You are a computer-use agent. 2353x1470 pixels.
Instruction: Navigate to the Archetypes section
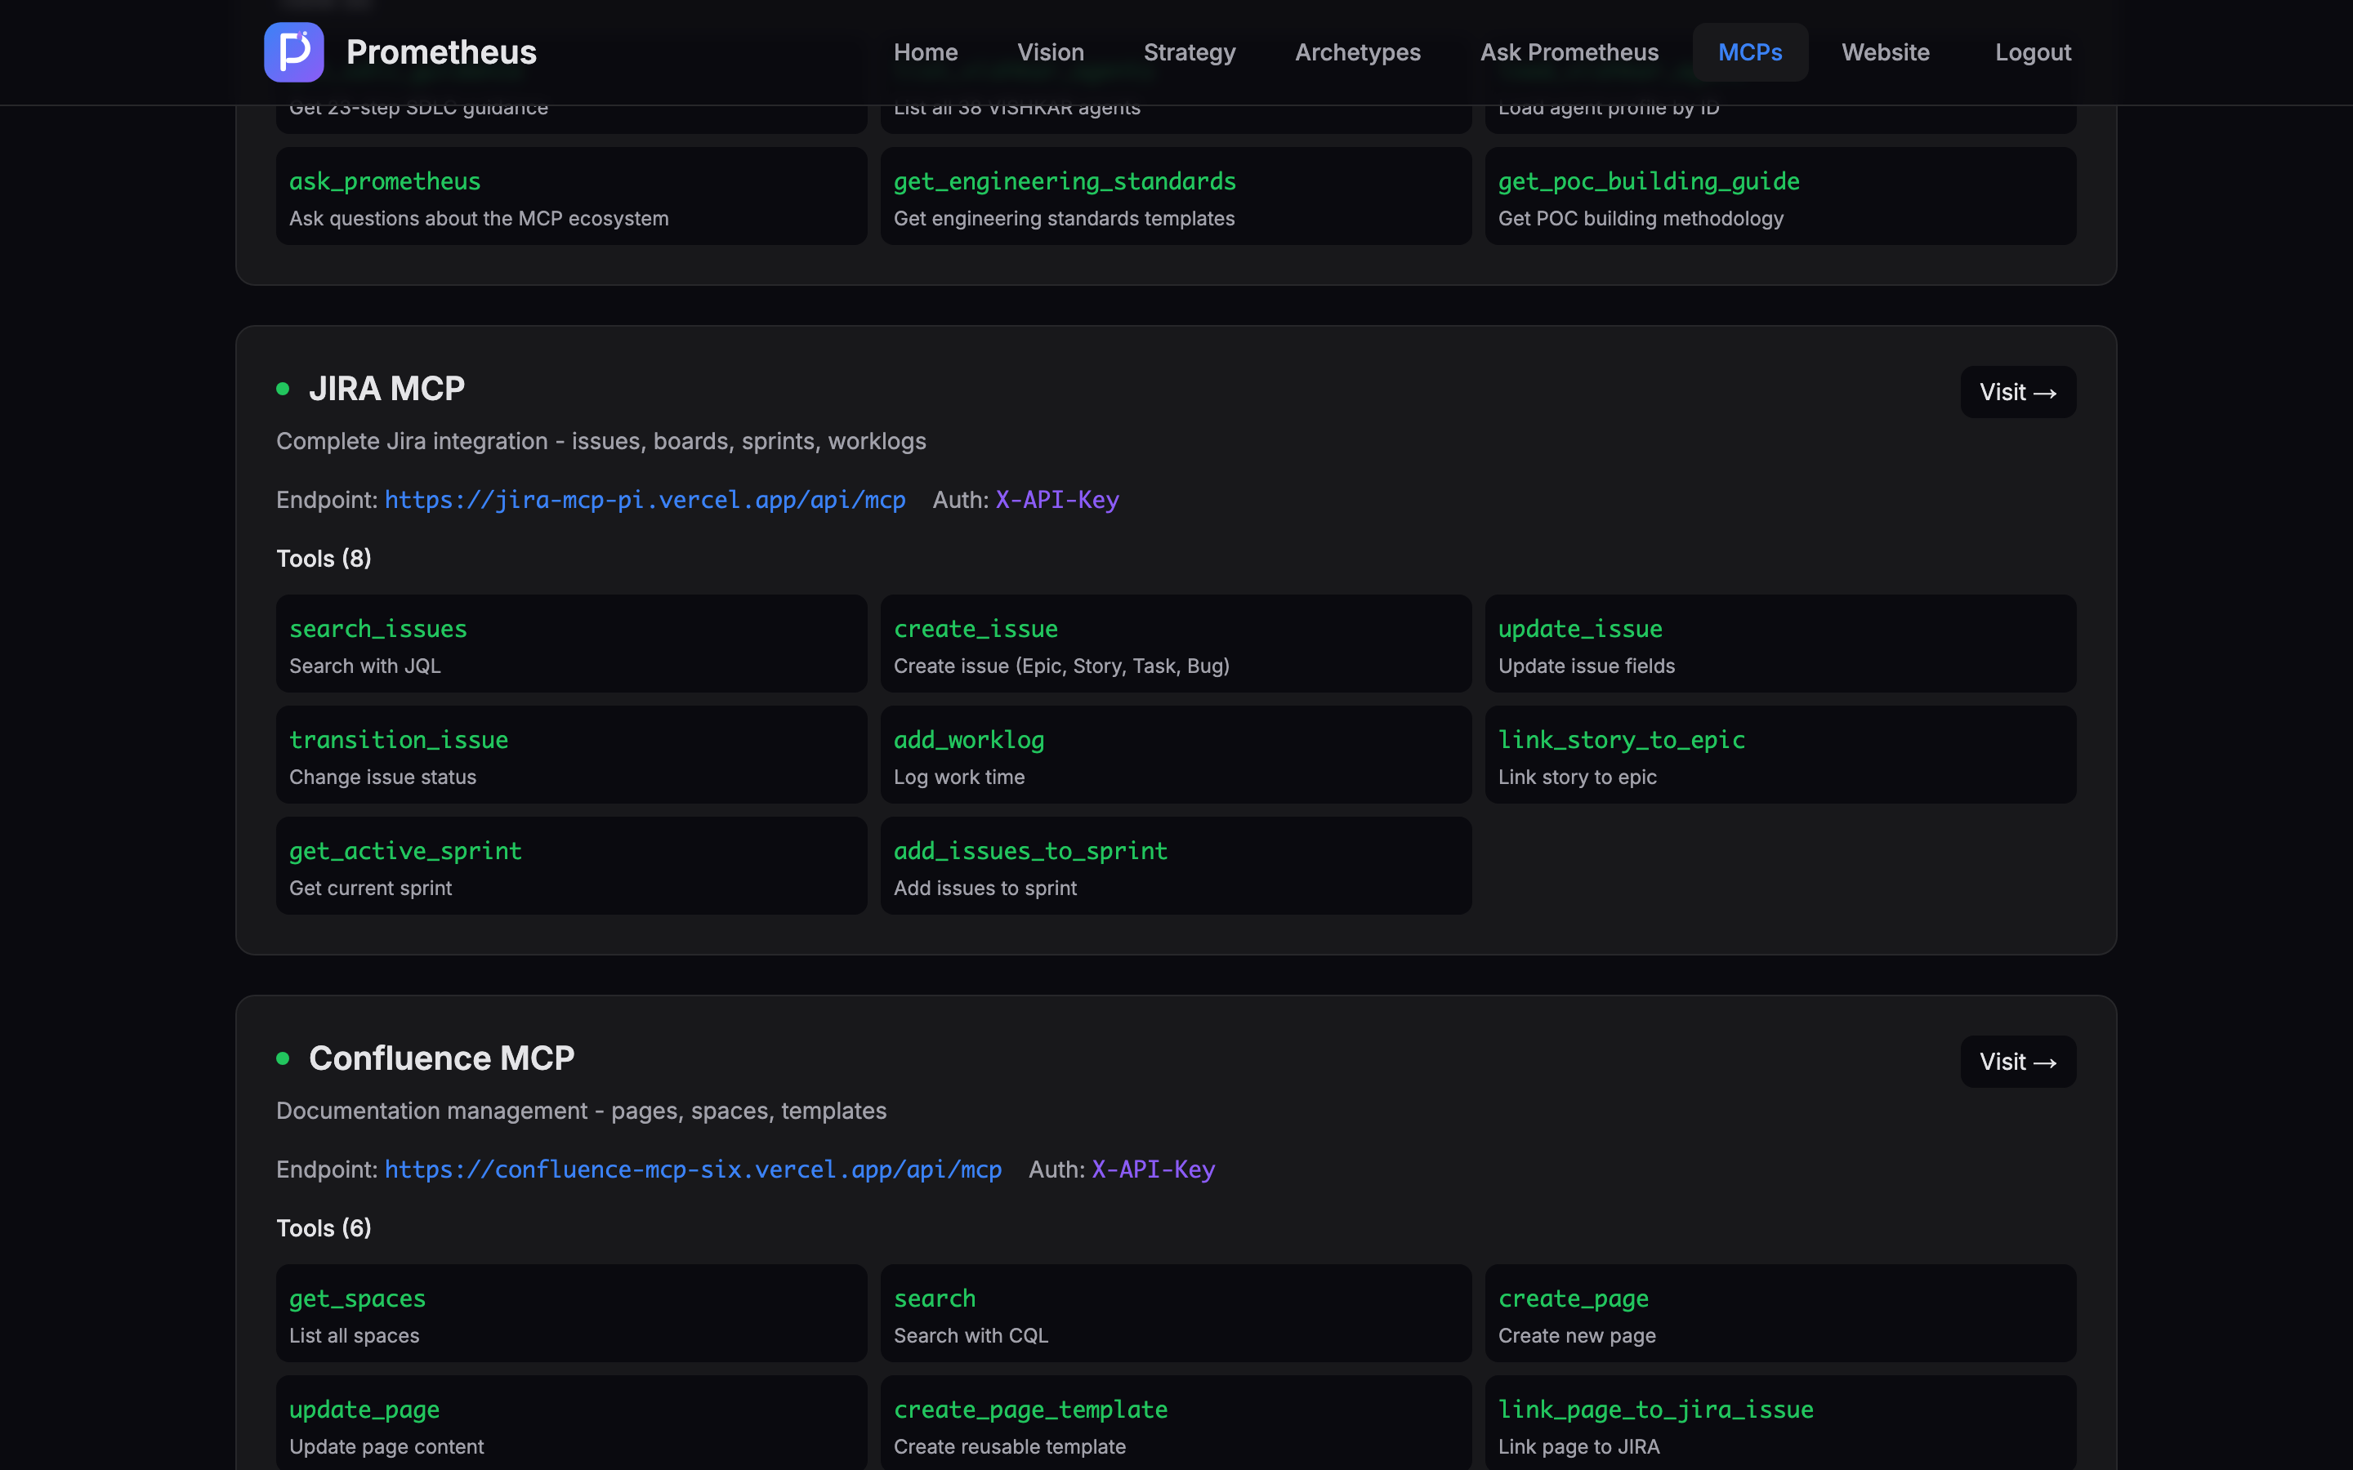[x=1359, y=52]
